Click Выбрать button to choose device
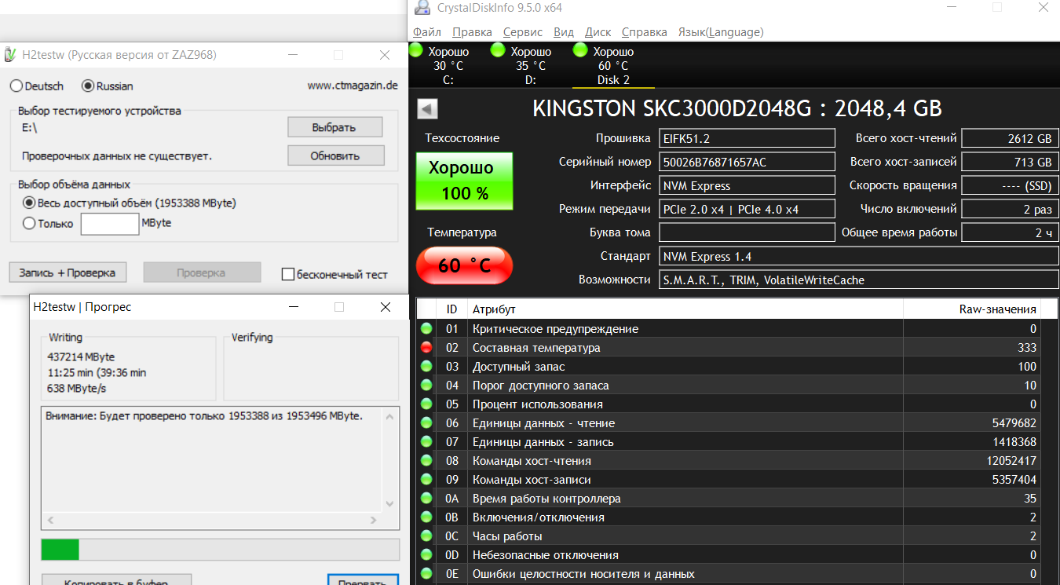 point(335,127)
